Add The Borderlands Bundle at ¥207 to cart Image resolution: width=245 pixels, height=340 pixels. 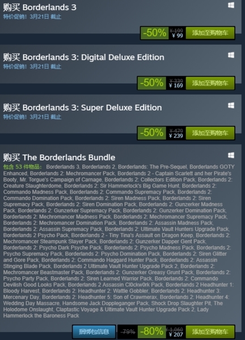click(210, 331)
